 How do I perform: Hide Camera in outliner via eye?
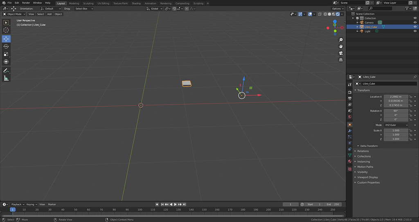415,22
